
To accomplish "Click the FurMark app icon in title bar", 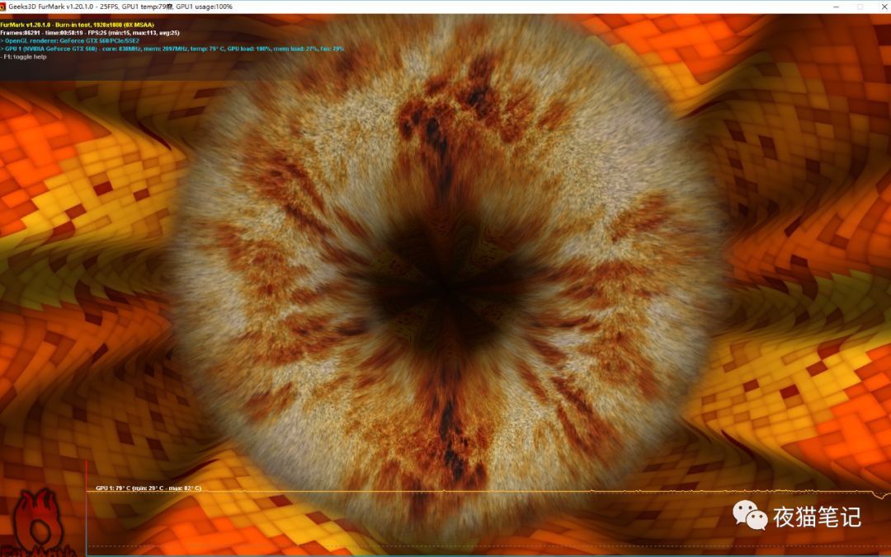I will tap(4, 7).
